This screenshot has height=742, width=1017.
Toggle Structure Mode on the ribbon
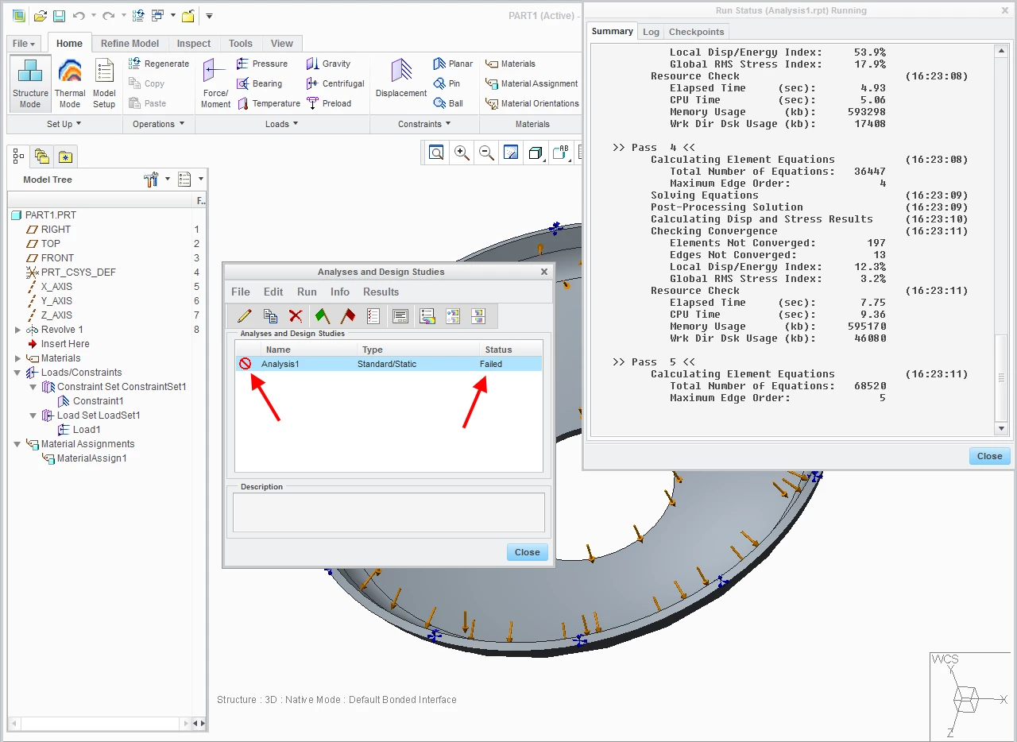click(30, 83)
